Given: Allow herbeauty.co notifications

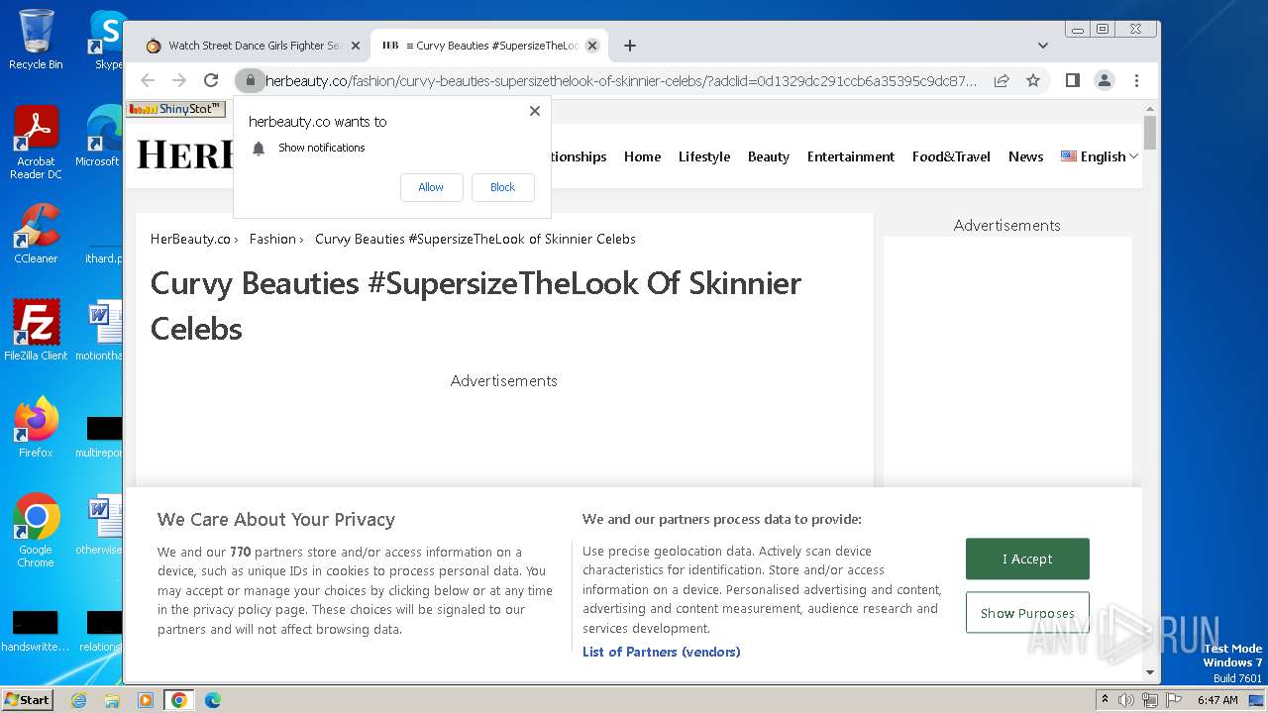Looking at the screenshot, I should pos(431,187).
